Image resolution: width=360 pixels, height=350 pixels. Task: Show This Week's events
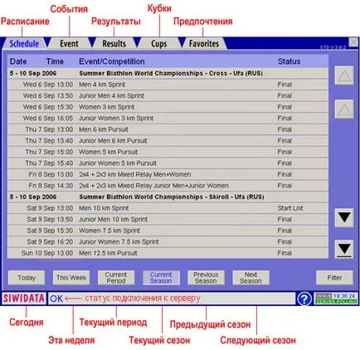(71, 278)
